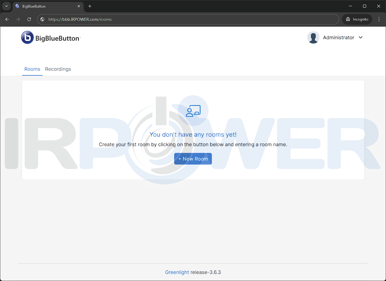Switch to the Recordings tab
The height and width of the screenshot is (281, 386).
(x=58, y=69)
